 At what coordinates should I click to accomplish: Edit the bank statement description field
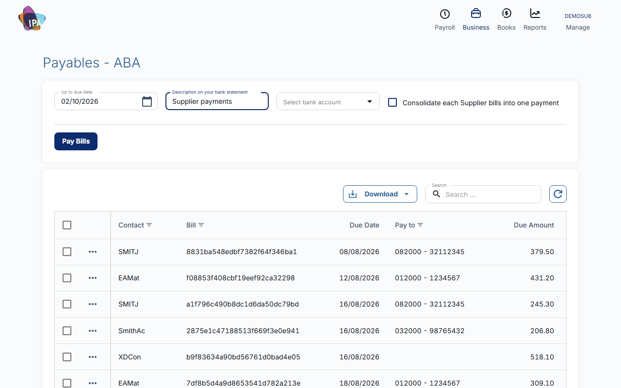[217, 101]
